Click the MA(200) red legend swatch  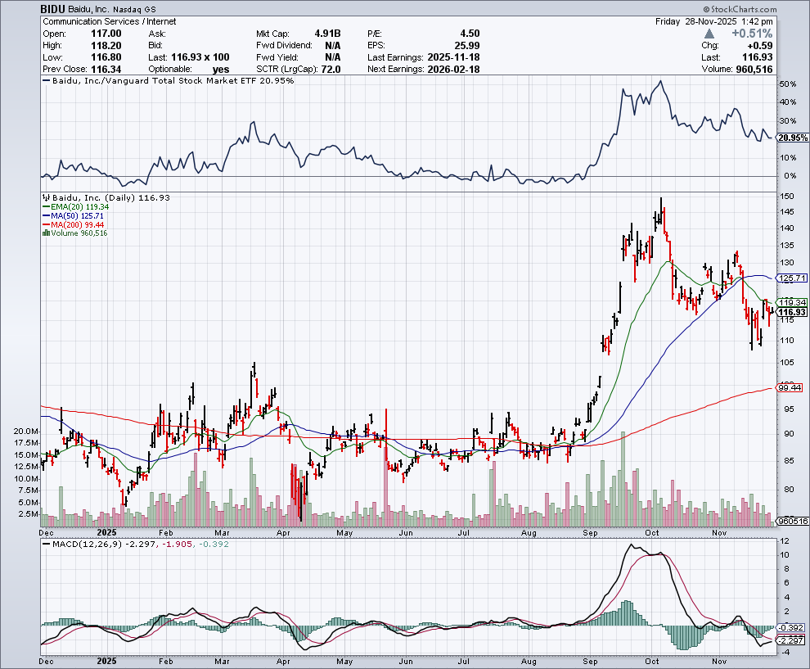tap(46, 224)
